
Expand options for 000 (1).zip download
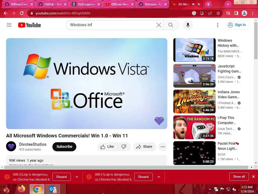pos(159,177)
